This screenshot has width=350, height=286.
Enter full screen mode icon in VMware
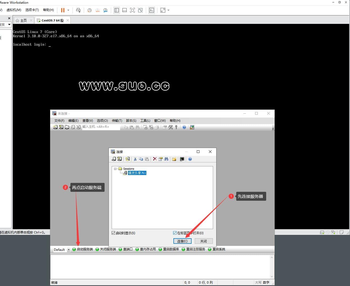(x=132, y=10)
